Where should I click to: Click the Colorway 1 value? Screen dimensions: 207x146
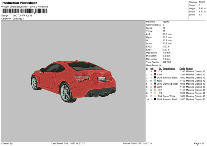[x=18, y=19]
